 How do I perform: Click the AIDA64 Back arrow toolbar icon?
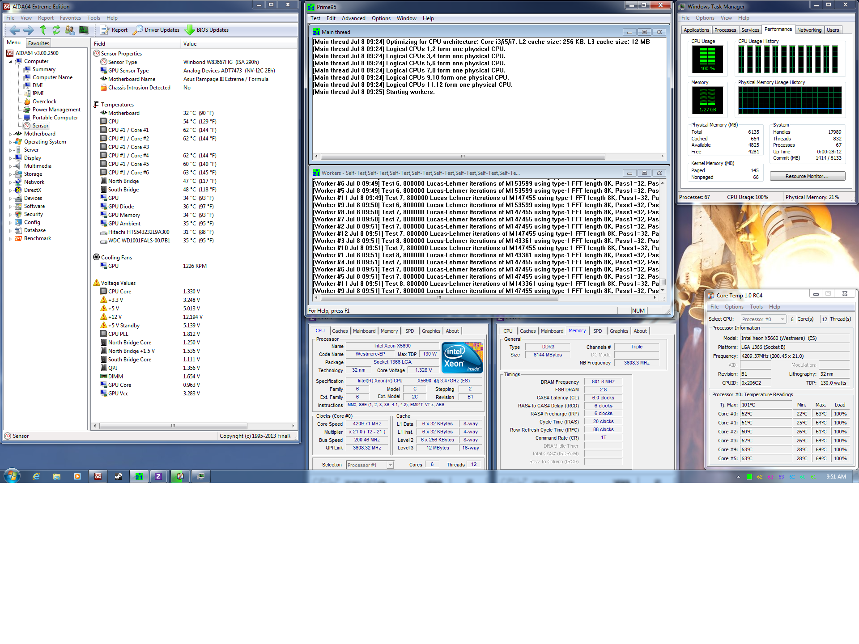tap(15, 30)
